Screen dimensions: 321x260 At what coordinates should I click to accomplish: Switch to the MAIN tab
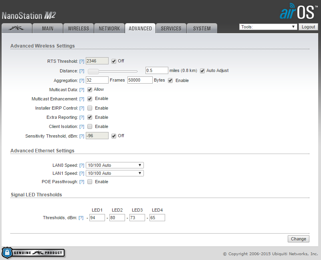[48, 28]
